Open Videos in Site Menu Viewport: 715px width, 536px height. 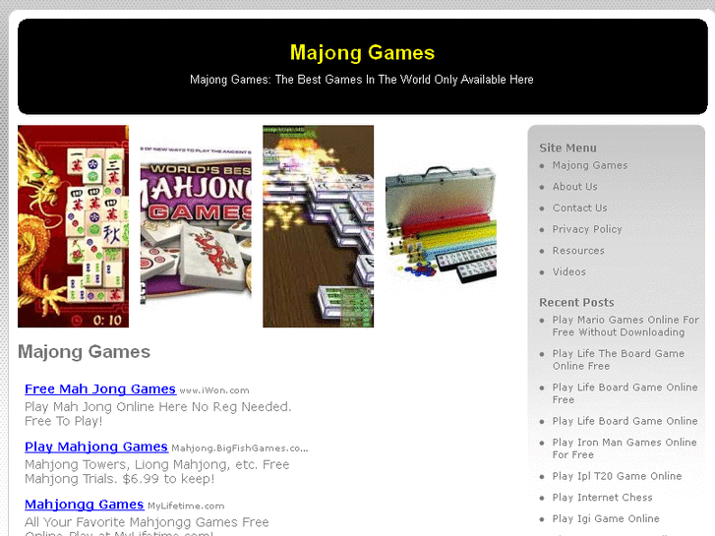coord(568,271)
